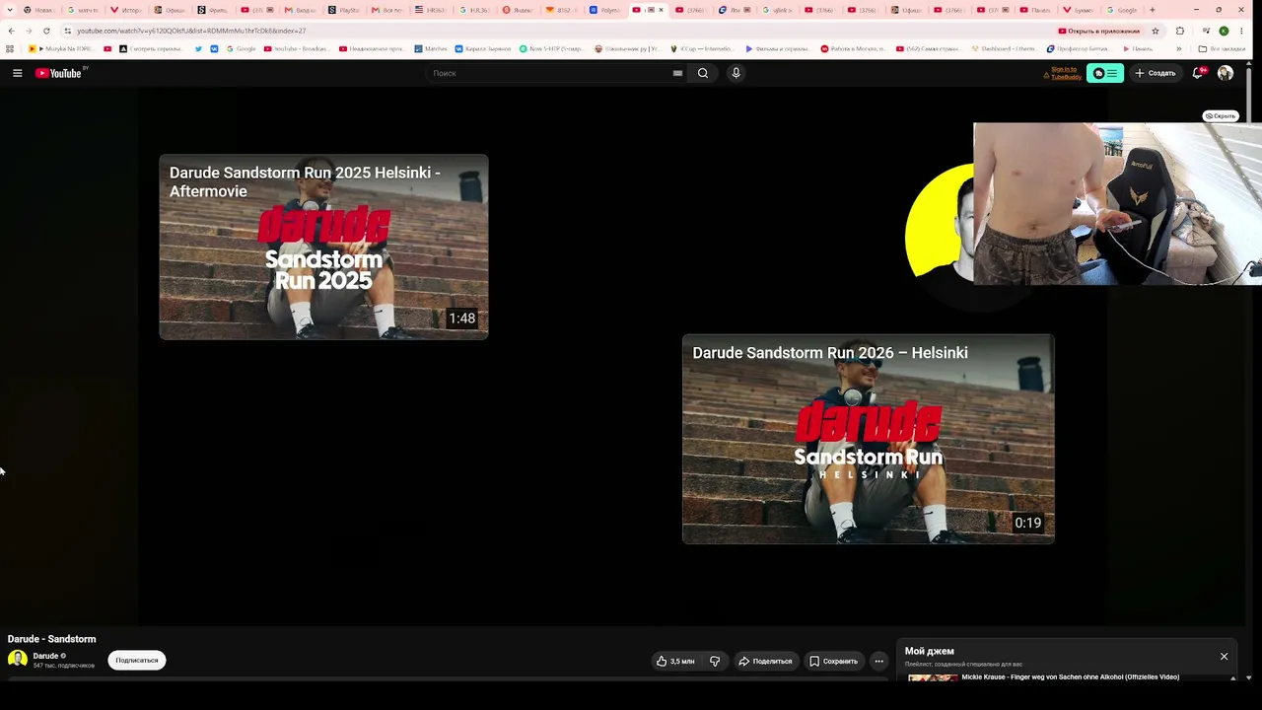Image resolution: width=1262 pixels, height=710 pixels.
Task: Click the search magnifier button
Action: [703, 73]
